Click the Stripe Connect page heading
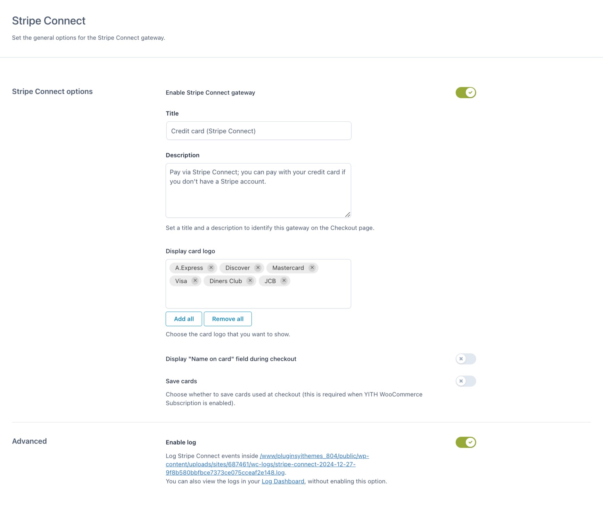This screenshot has width=603, height=510. [x=49, y=21]
